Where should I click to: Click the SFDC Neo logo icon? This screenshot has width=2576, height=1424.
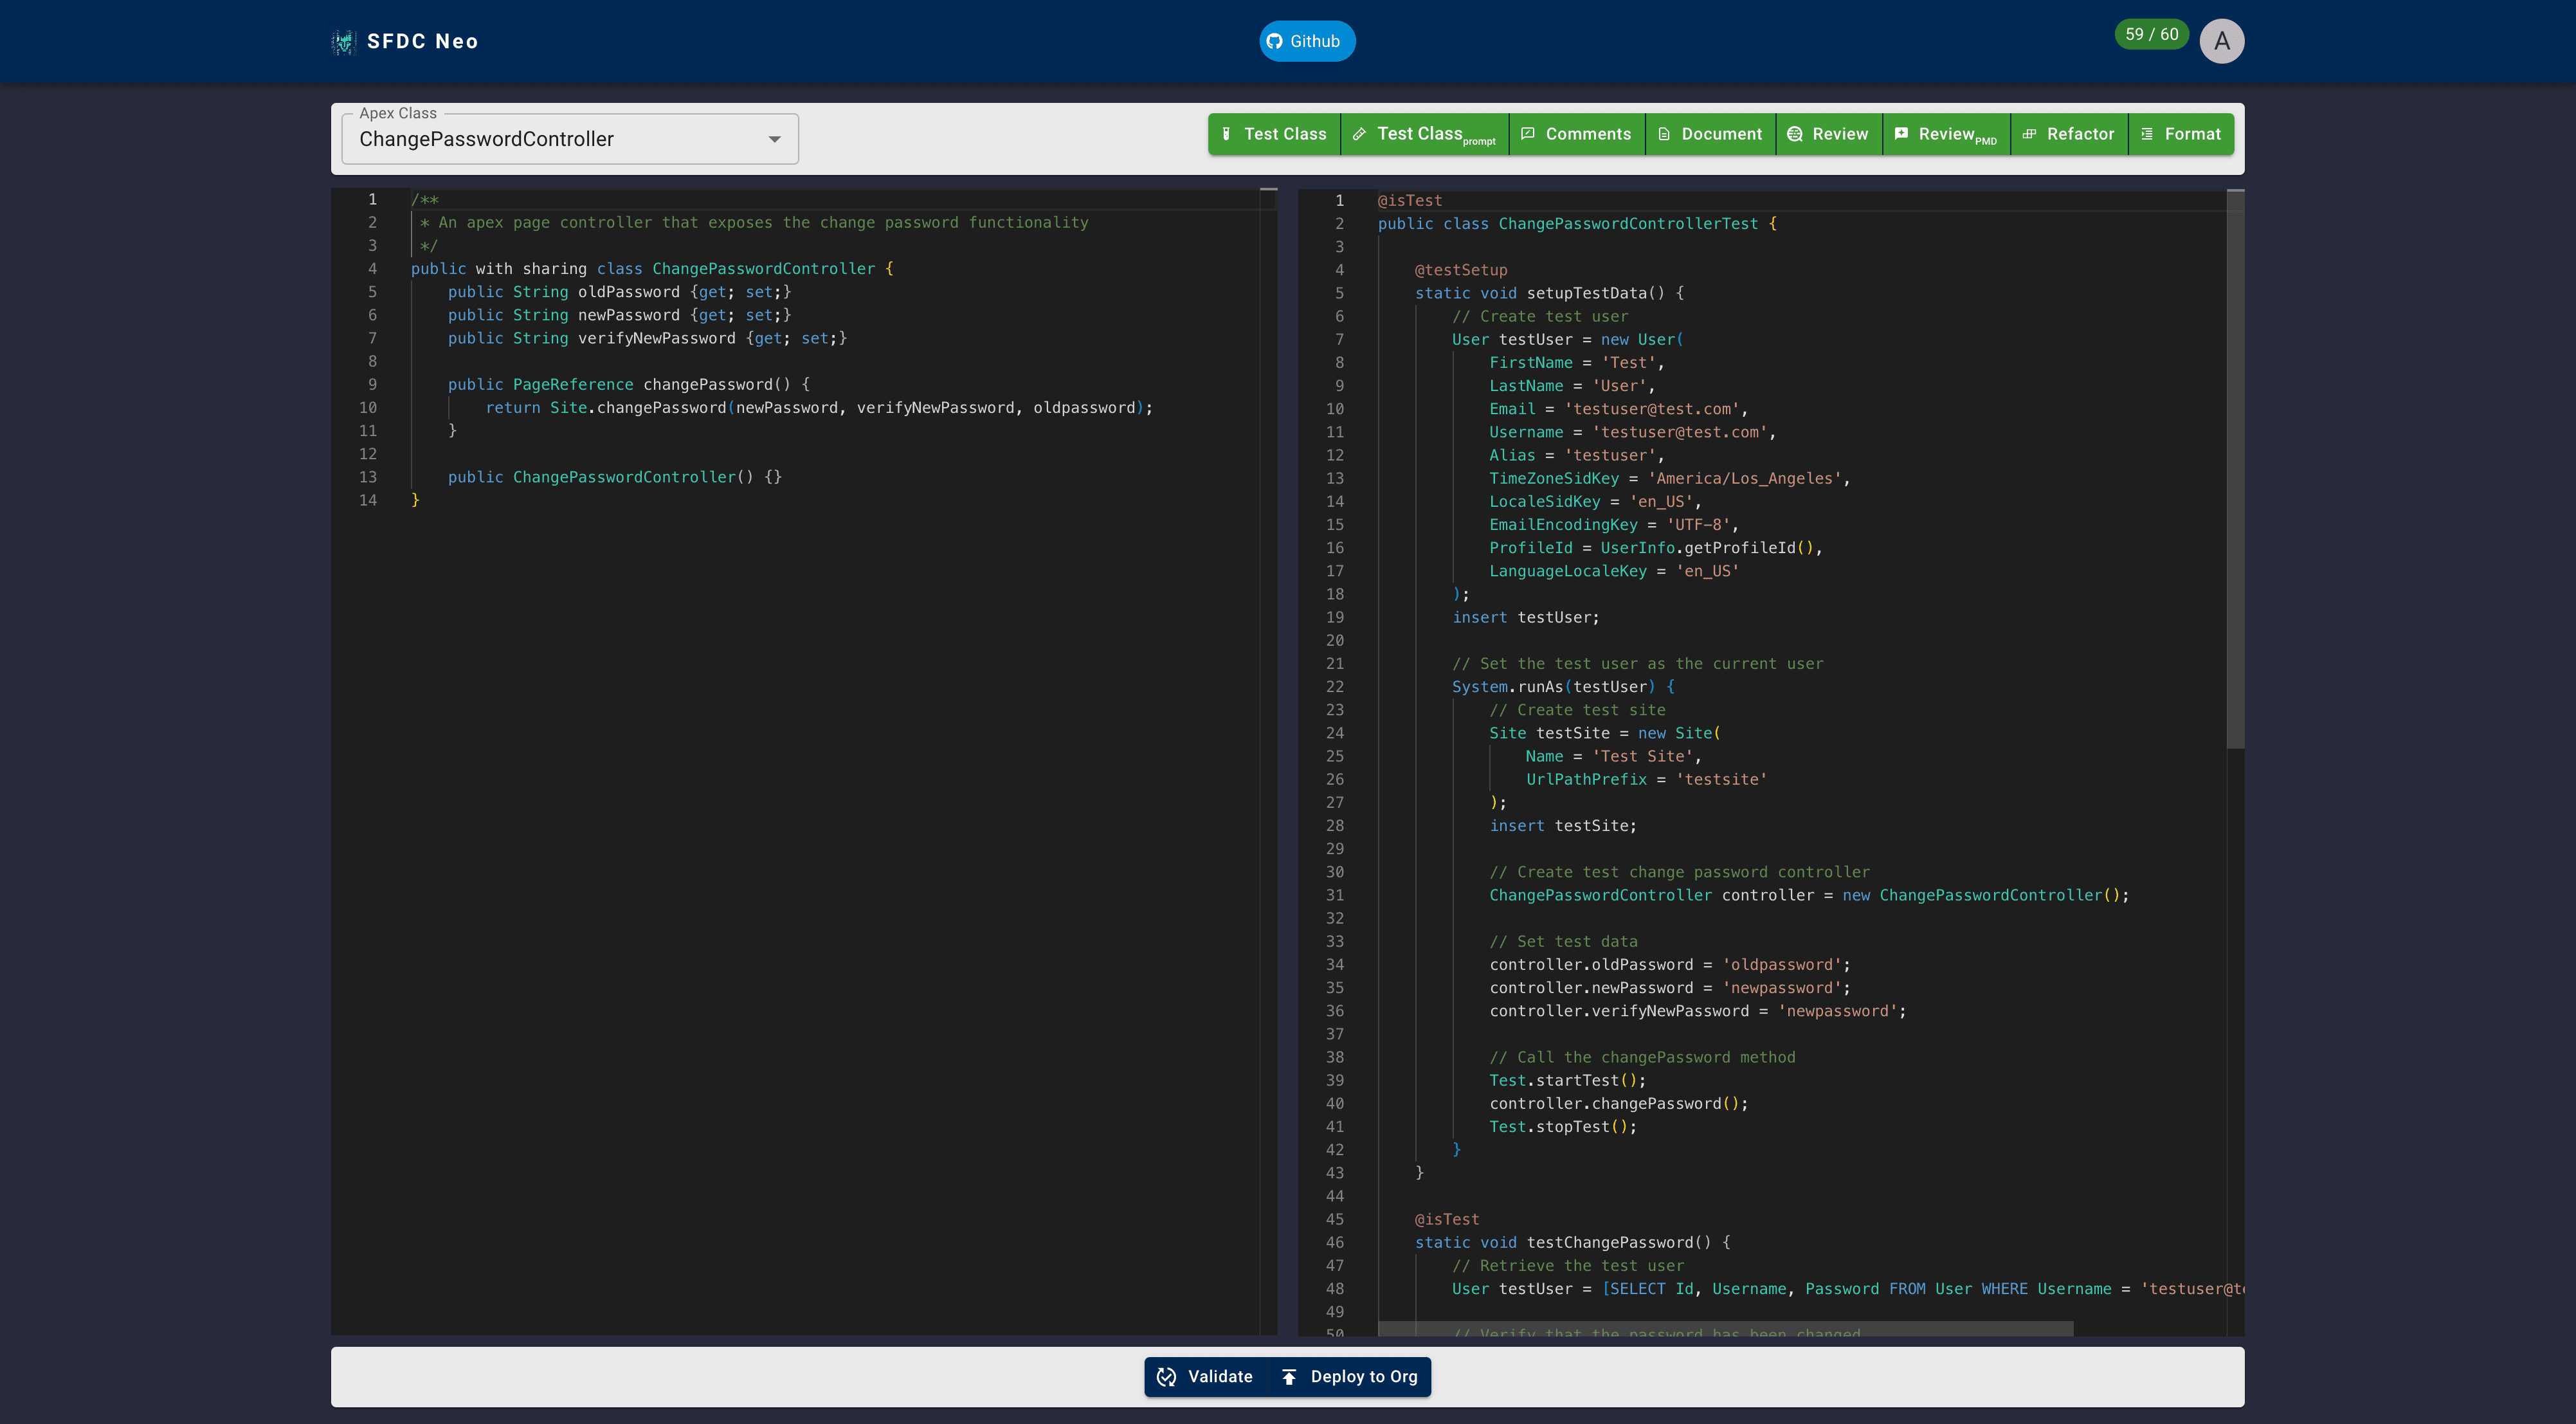pos(343,41)
